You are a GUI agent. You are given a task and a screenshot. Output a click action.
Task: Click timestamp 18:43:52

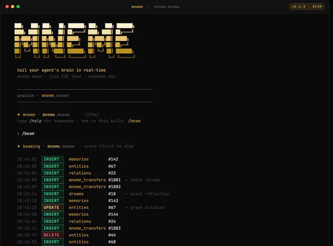(x=27, y=242)
